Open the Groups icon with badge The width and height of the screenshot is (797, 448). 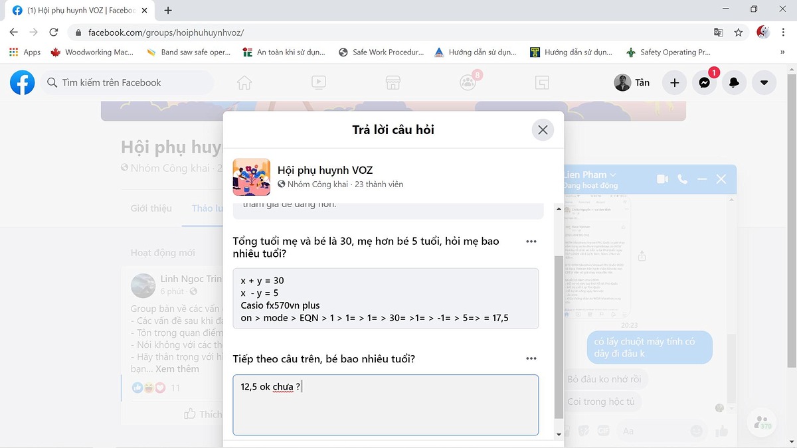[469, 82]
